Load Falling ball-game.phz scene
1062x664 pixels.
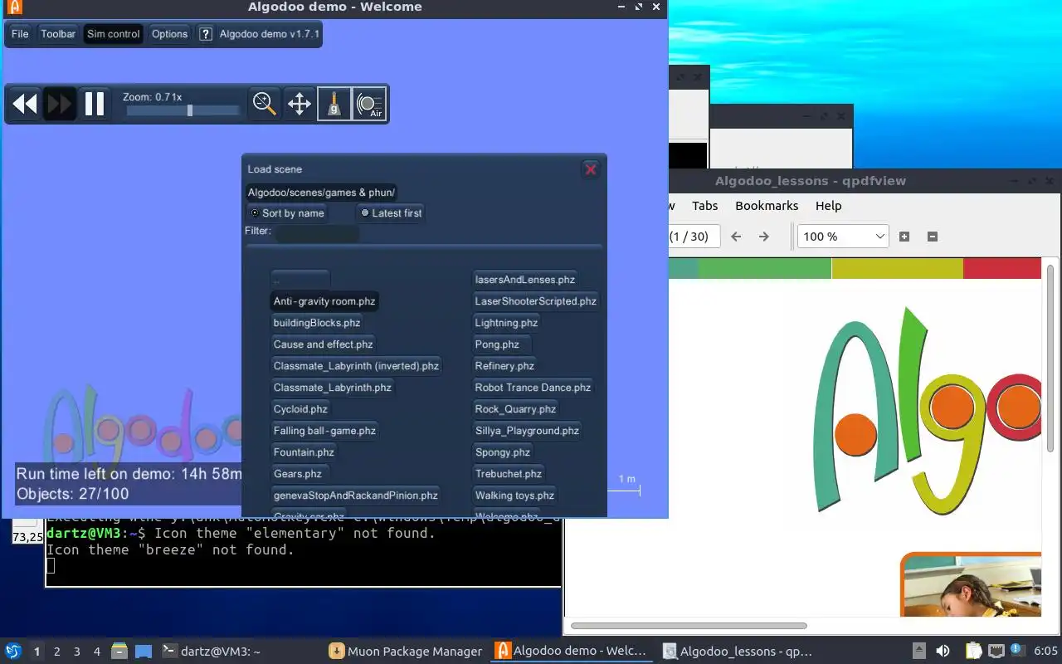[x=325, y=431]
